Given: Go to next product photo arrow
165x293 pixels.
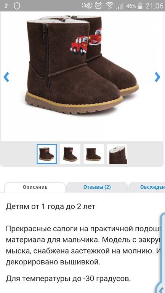Looking at the screenshot, I should click(x=157, y=77).
